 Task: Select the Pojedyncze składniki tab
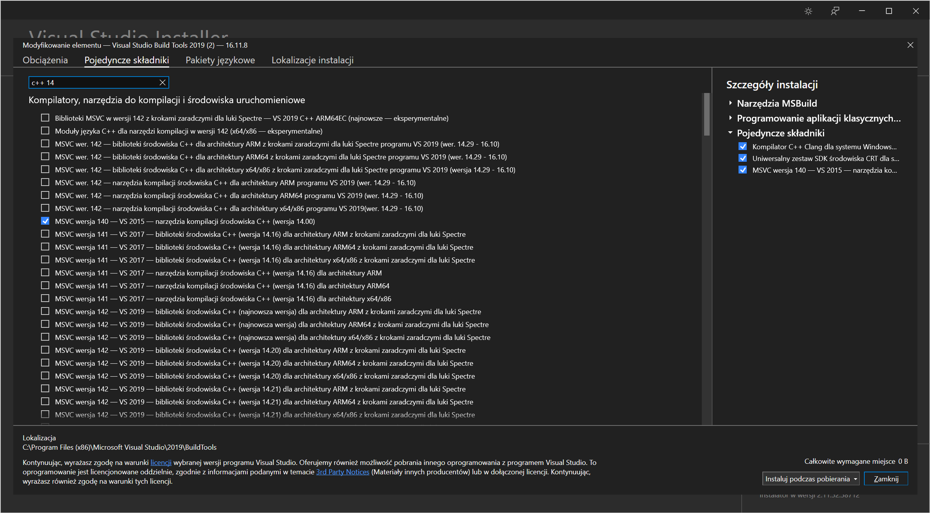click(127, 60)
